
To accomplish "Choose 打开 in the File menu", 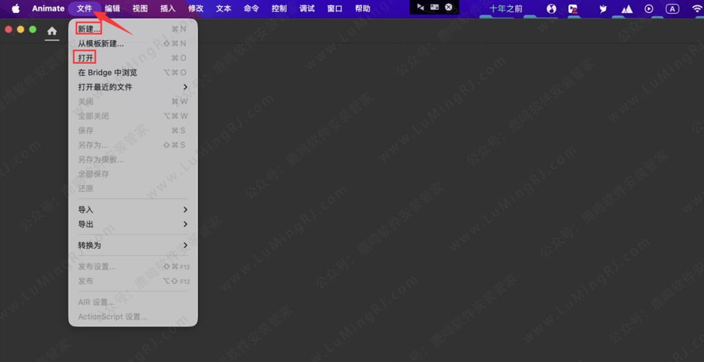I will [85, 58].
